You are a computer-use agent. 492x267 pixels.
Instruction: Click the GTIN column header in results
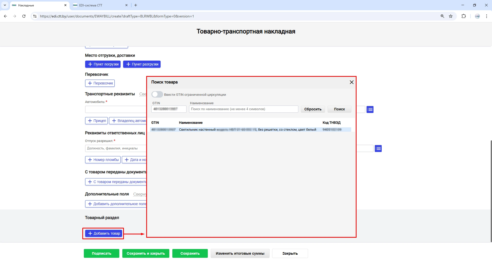point(155,123)
